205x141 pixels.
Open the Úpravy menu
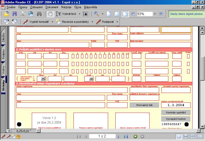pos(23,7)
